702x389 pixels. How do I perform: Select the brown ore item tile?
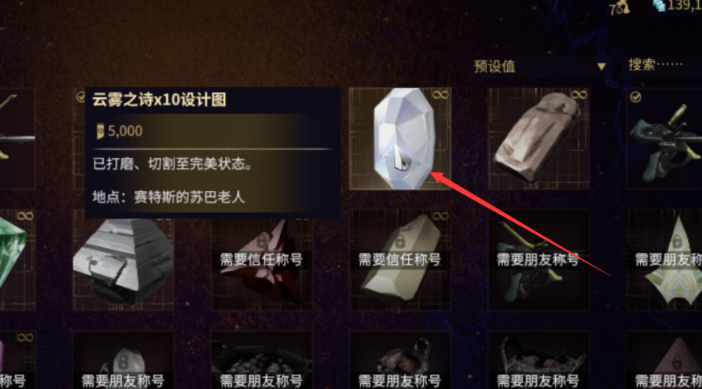point(539,138)
